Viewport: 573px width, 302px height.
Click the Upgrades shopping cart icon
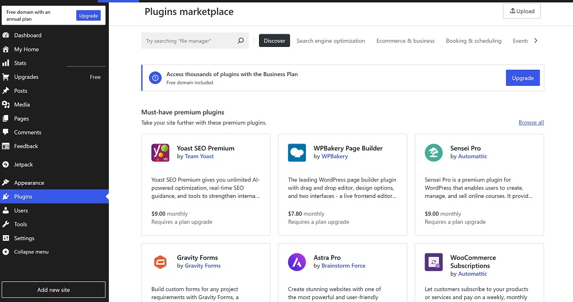(6, 77)
